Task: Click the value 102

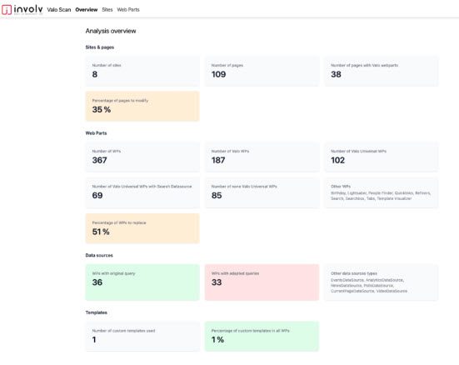Action: [338, 160]
